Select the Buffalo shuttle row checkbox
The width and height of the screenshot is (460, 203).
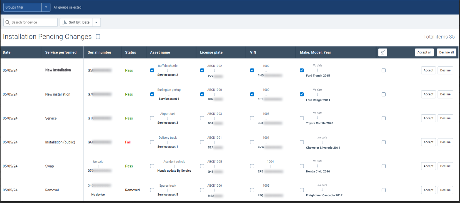383,70
